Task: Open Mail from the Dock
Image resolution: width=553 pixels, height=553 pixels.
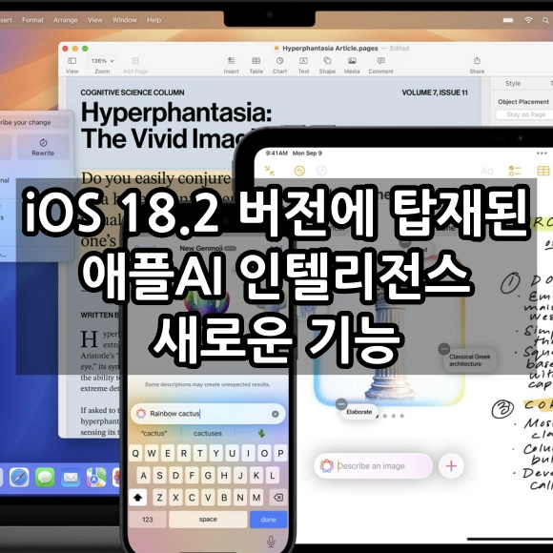Action: pyautogui.click(x=71, y=478)
